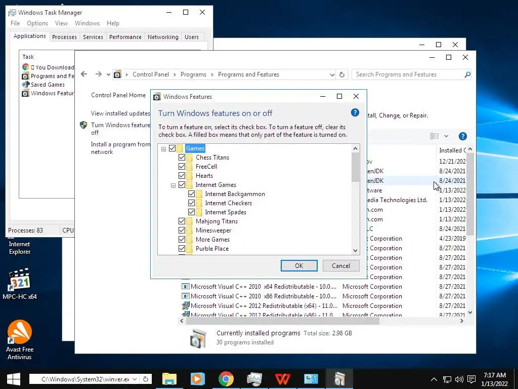Uncheck the Games checkbox

click(172, 148)
